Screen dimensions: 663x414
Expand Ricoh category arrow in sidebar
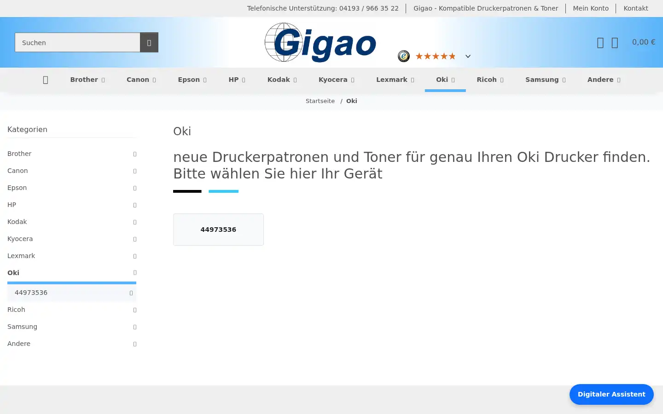click(x=135, y=310)
